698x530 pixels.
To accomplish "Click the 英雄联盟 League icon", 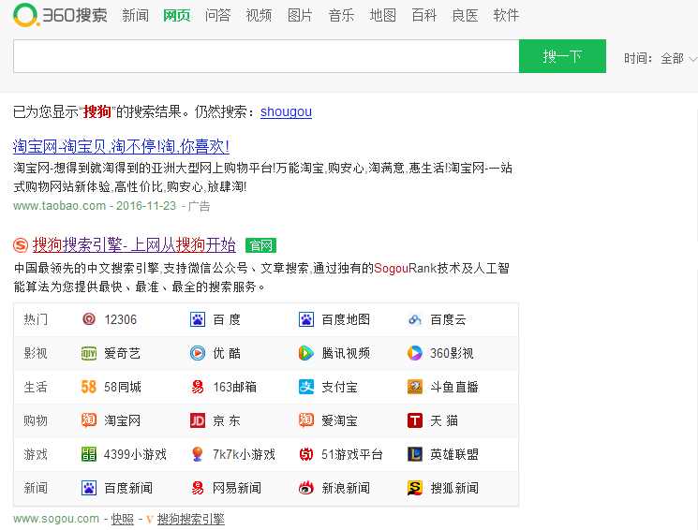I will coord(415,454).
